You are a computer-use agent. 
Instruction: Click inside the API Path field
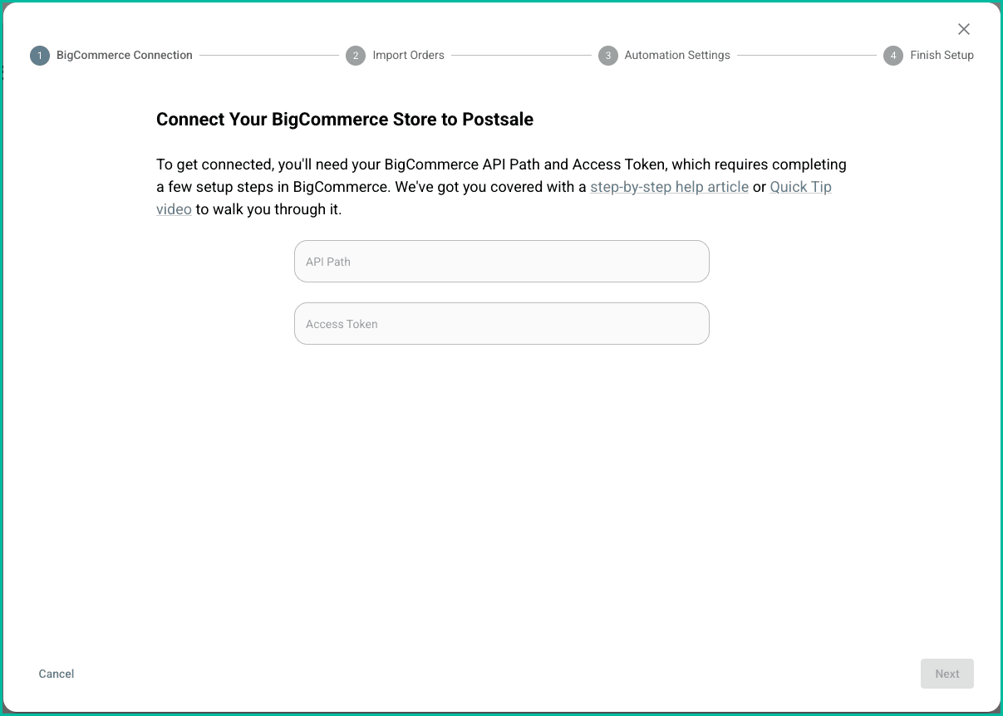pyautogui.click(x=501, y=261)
